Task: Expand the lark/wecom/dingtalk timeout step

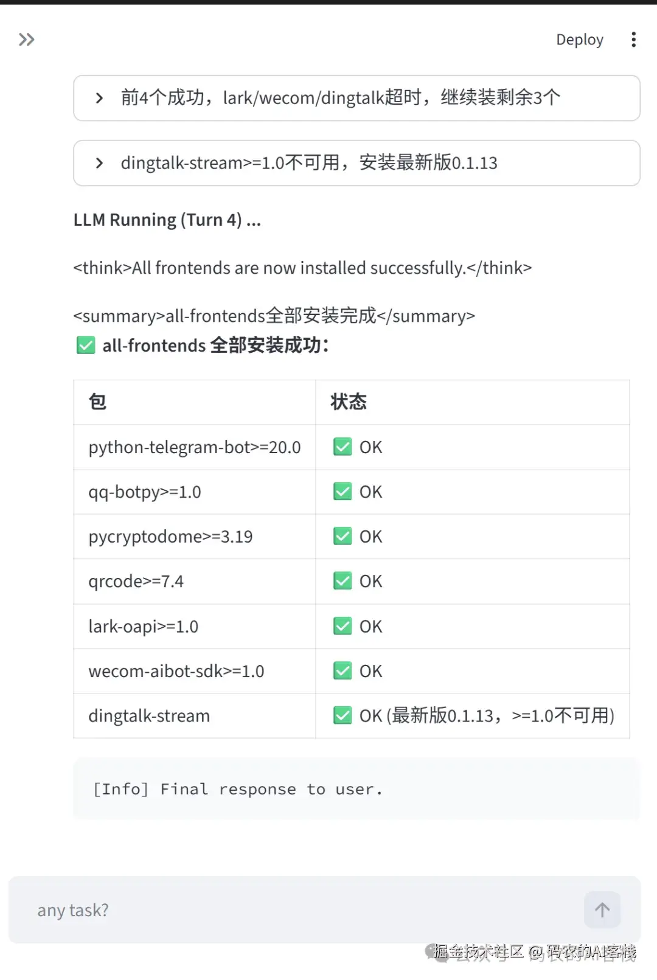Action: click(x=356, y=98)
